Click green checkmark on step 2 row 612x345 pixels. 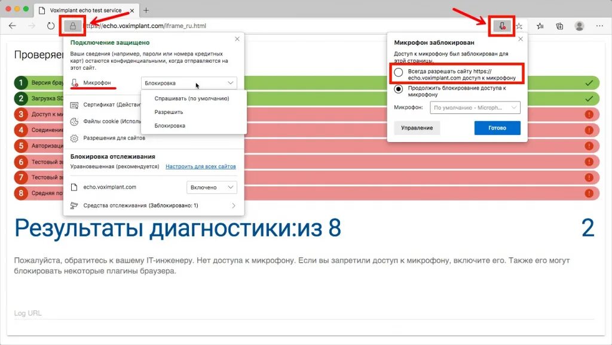589,98
